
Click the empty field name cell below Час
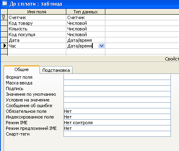(37, 52)
